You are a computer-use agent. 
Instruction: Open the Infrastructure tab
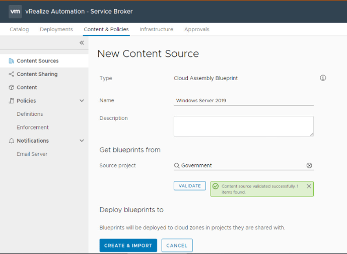[156, 29]
